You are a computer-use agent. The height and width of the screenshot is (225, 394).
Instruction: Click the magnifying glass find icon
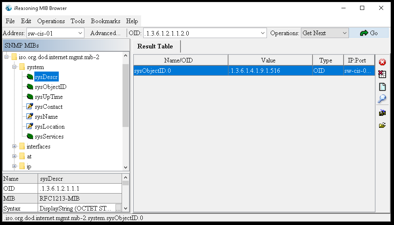click(382, 99)
